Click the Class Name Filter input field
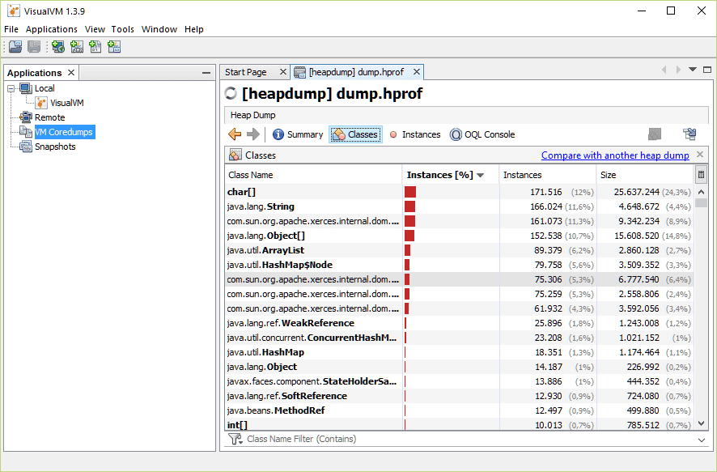 [469, 439]
